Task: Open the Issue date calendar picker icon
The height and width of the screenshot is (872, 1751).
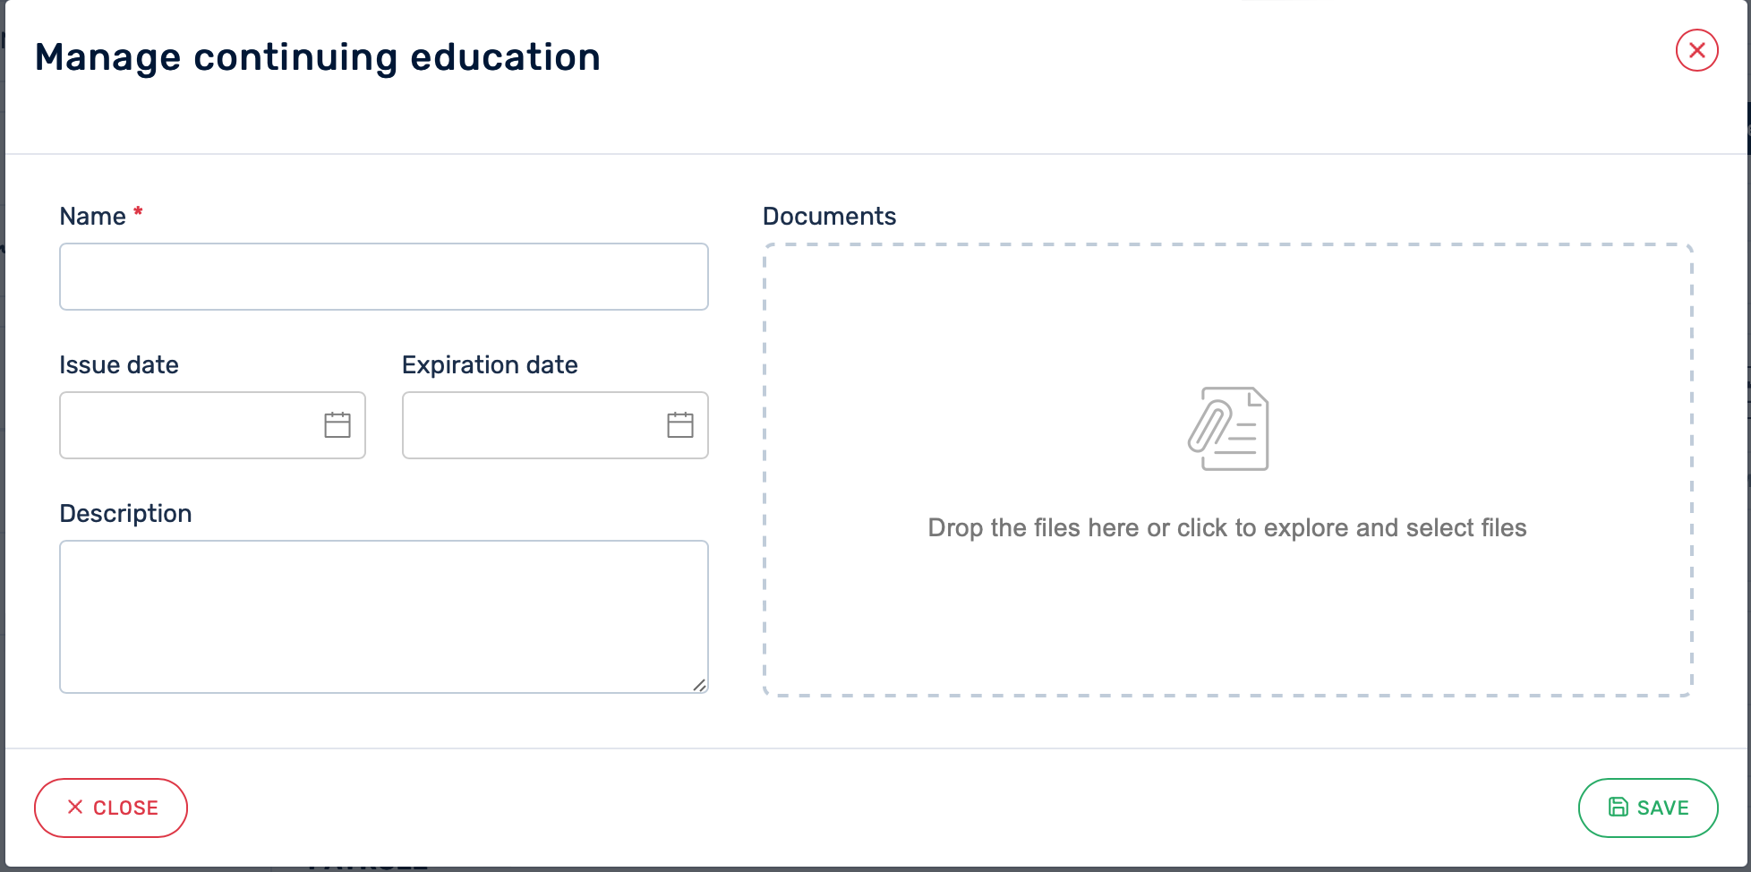Action: [x=337, y=425]
